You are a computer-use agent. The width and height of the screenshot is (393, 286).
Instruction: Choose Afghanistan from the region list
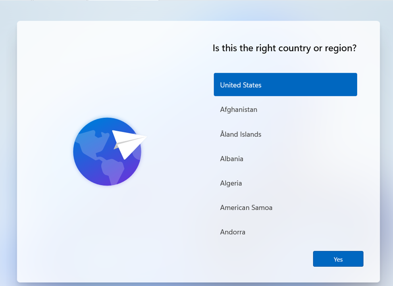tap(239, 109)
